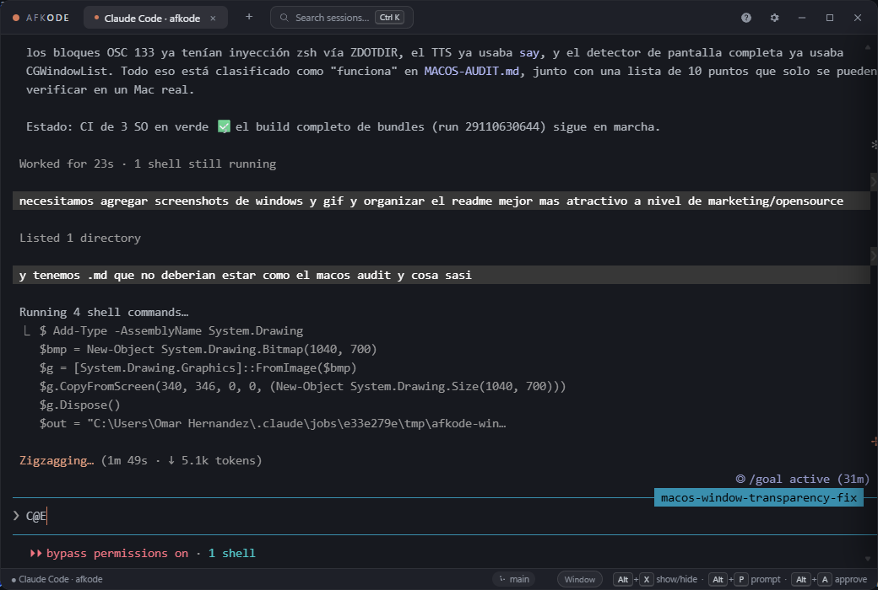This screenshot has width=878, height=590.
Task: Click the highlighted 'say' command text
Action: click(529, 52)
